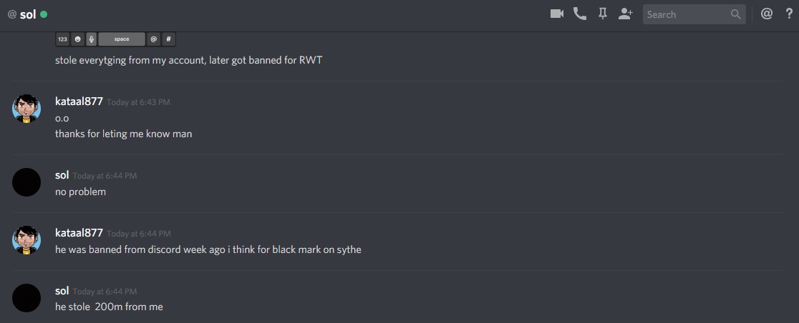799x323 pixels.
Task: Click username kataal877 at 6:44 PM
Action: tap(79, 232)
